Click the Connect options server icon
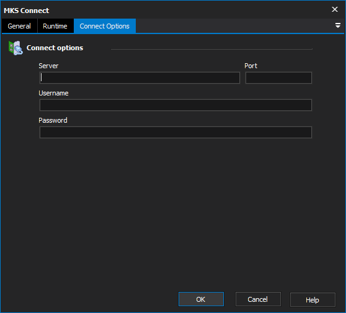Screen dimensions: 346x313 [x=16, y=48]
